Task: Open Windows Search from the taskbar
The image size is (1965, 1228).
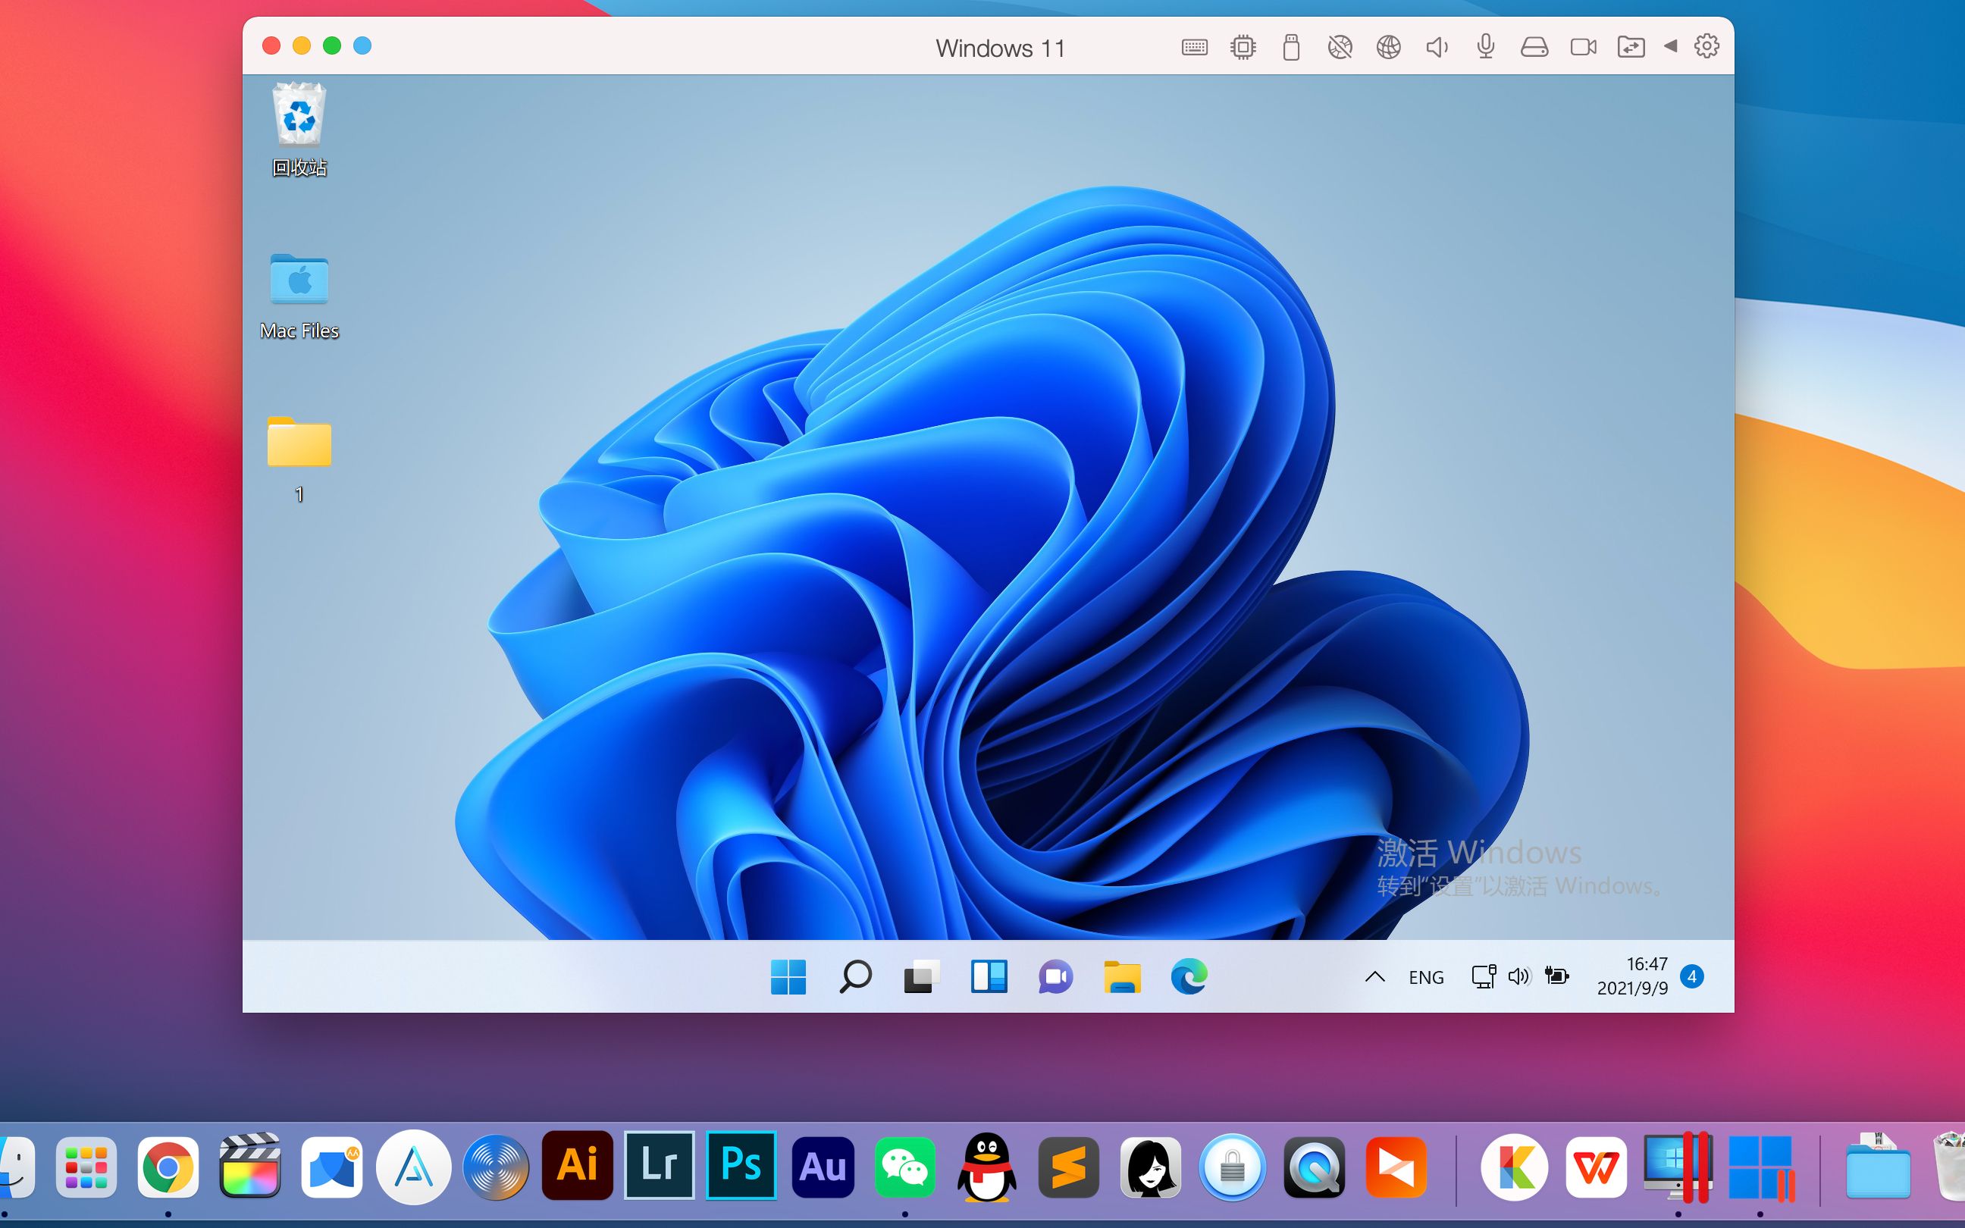Action: [855, 977]
